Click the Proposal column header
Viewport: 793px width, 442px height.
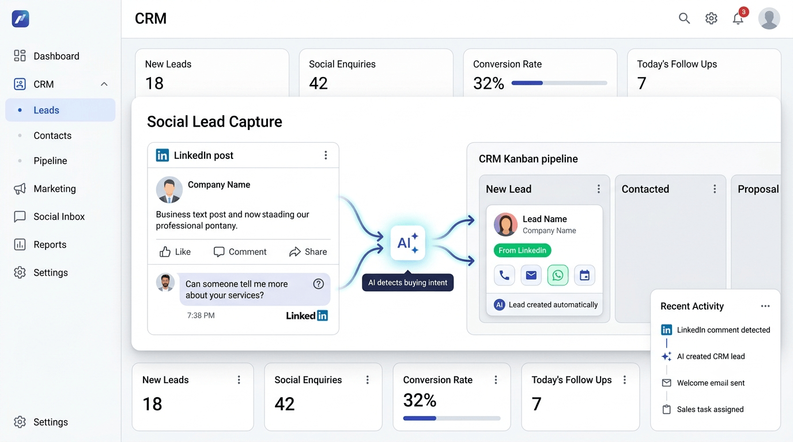click(x=758, y=189)
